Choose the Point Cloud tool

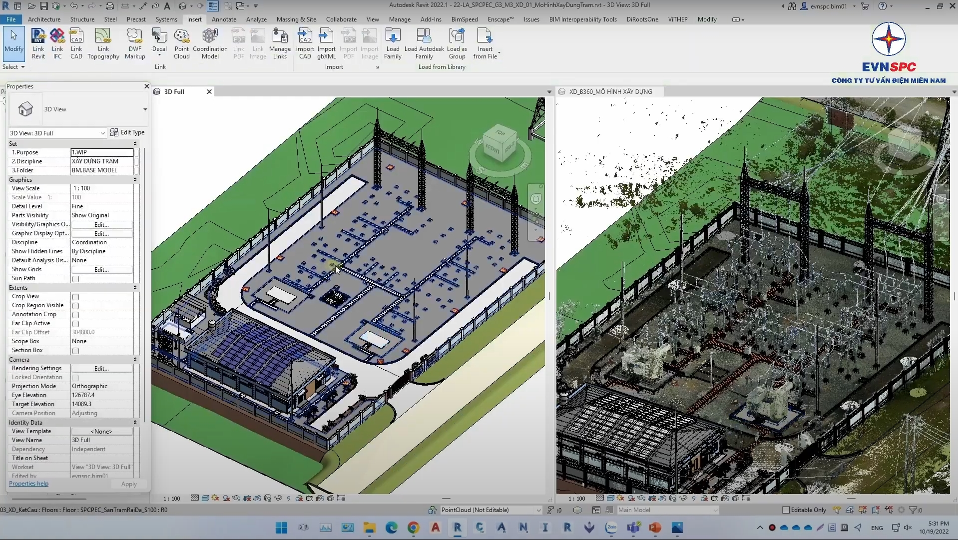coord(182,43)
